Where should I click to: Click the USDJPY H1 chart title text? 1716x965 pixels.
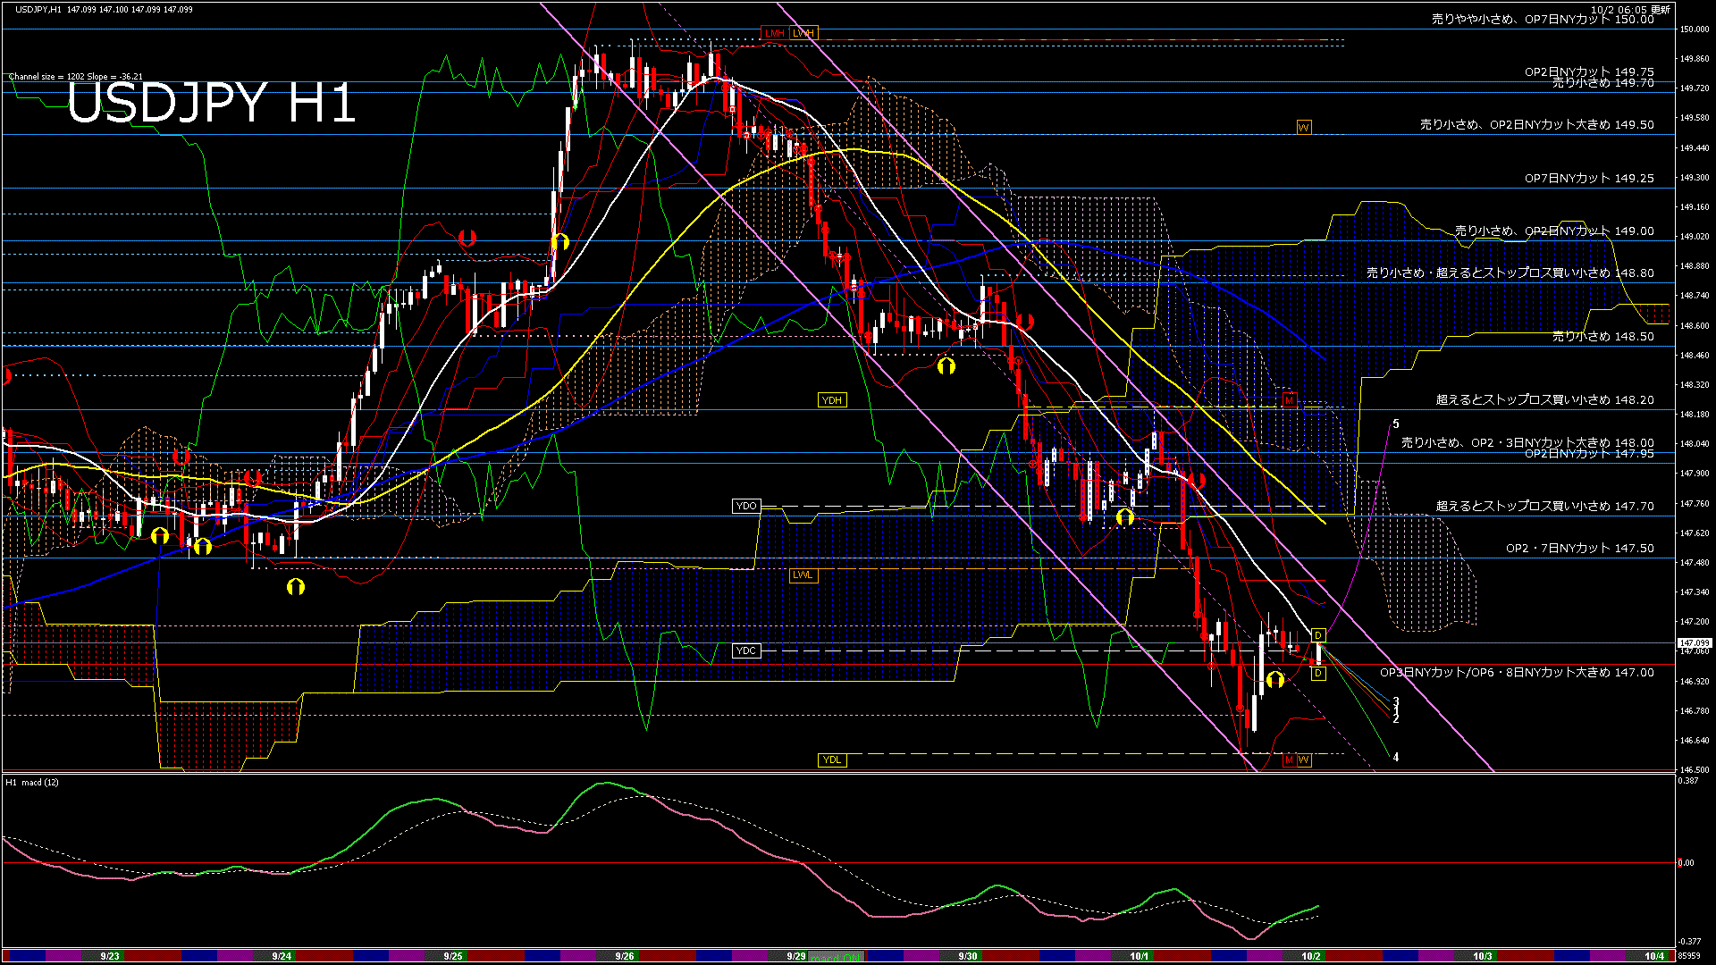pyautogui.click(x=212, y=103)
